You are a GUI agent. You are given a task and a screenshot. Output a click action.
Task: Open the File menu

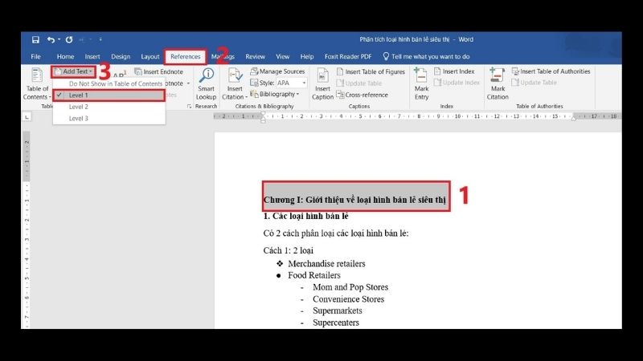click(x=35, y=57)
